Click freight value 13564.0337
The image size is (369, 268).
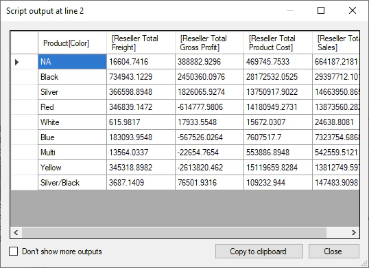(141, 153)
